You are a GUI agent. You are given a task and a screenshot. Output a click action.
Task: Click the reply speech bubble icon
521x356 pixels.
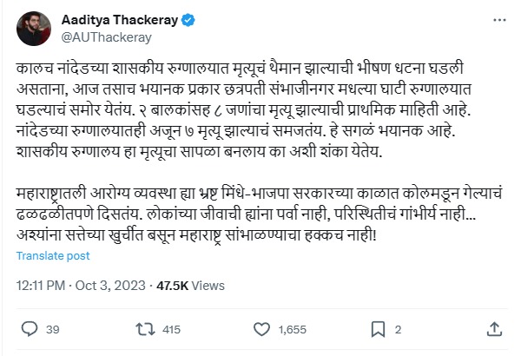pos(30,329)
